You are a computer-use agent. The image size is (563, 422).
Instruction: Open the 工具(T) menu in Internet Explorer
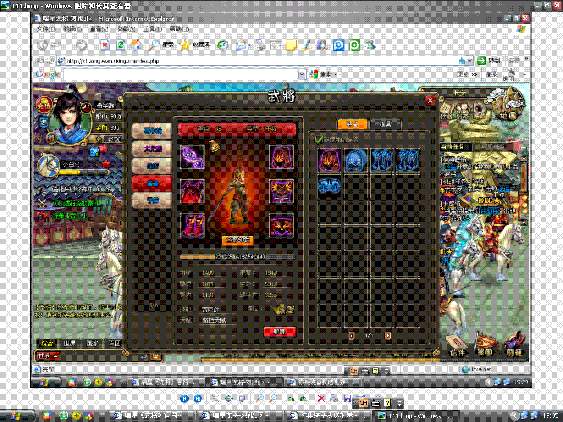152,29
